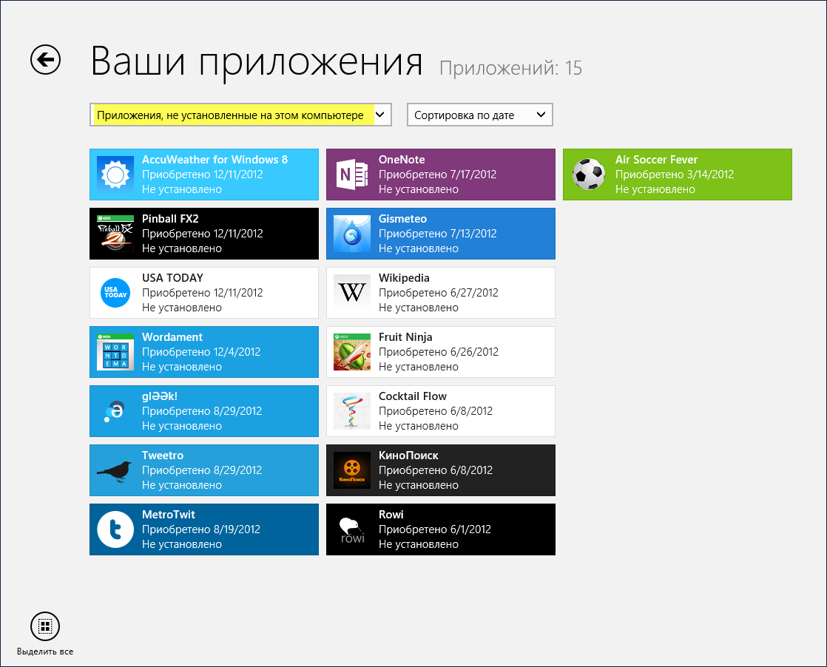The width and height of the screenshot is (827, 667).
Task: Click the Air Soccer Fever ball icon
Action: [x=589, y=175]
